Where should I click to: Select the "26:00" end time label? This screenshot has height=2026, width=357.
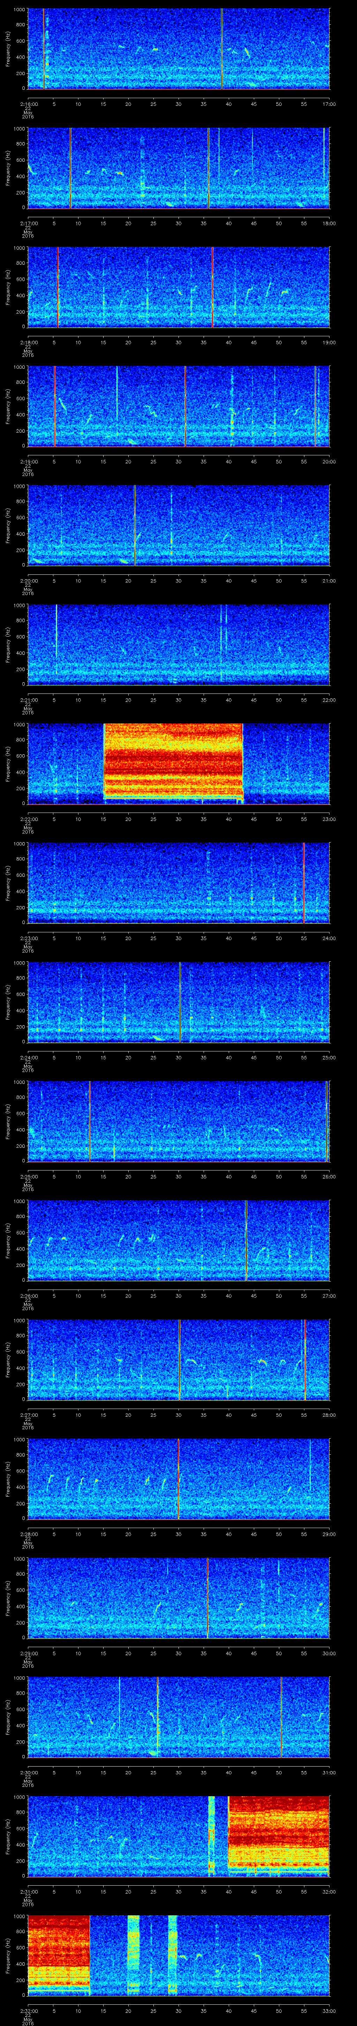329,1176
